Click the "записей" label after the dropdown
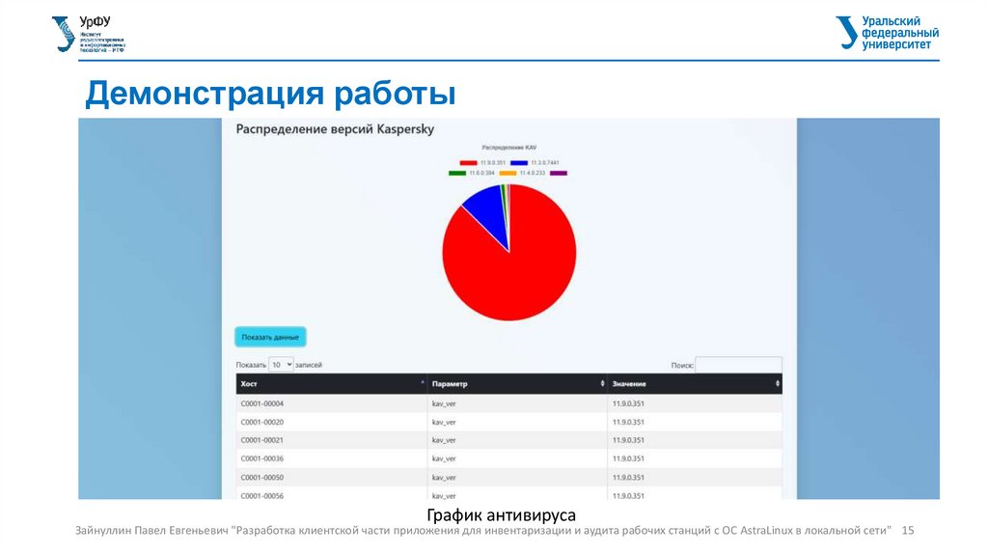The image size is (988, 554). (x=309, y=365)
